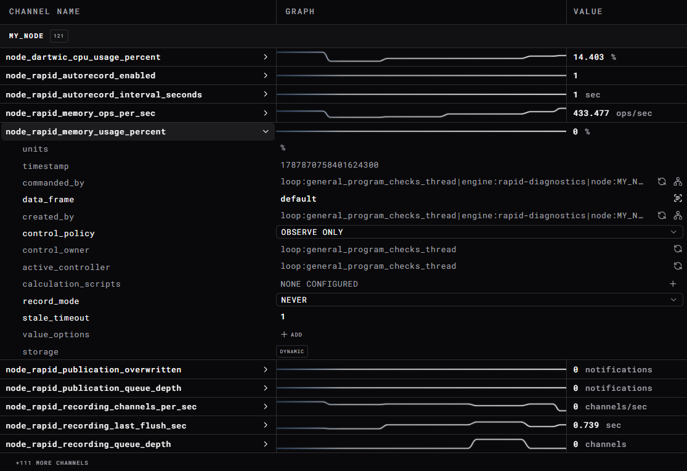Click the 433.477 ops/sec value
687x471 pixels.
pos(612,113)
